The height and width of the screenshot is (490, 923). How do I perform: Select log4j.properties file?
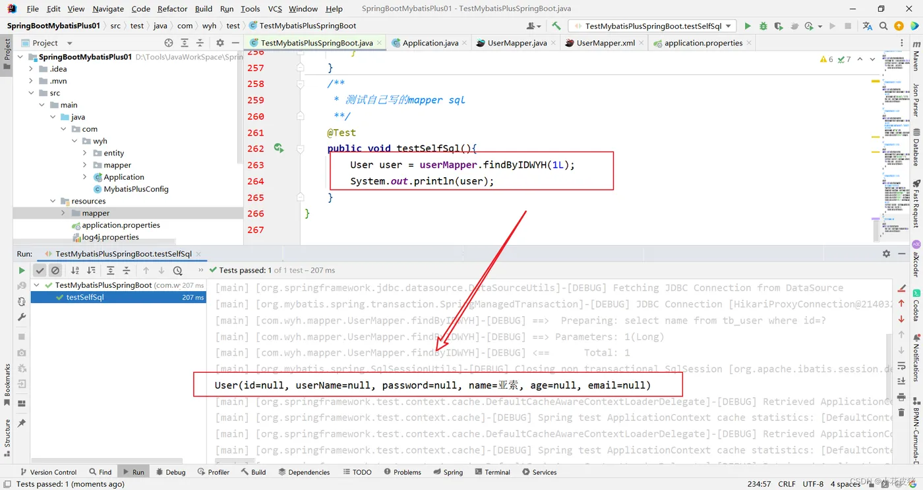click(x=110, y=237)
